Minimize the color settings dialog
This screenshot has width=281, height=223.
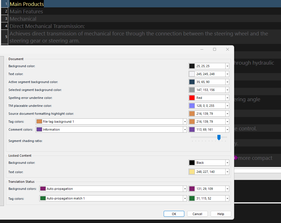tap(202, 49)
